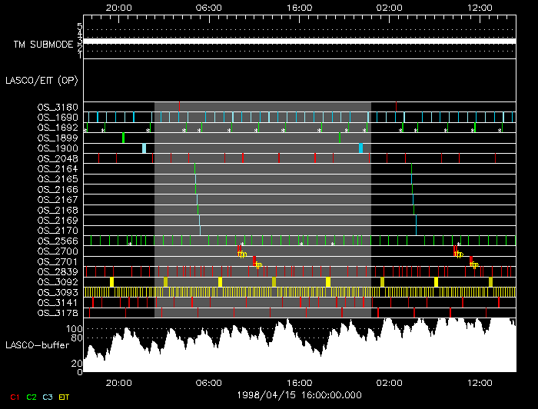Image resolution: width=538 pixels, height=409 pixels.
Task: Select the OS_1899 row label
Action: (58, 138)
